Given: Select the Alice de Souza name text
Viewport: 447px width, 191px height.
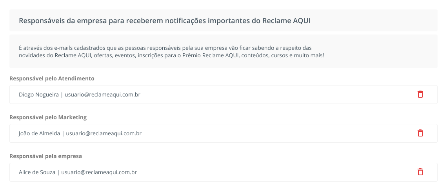Looking at the screenshot, I should pyautogui.click(x=37, y=172).
